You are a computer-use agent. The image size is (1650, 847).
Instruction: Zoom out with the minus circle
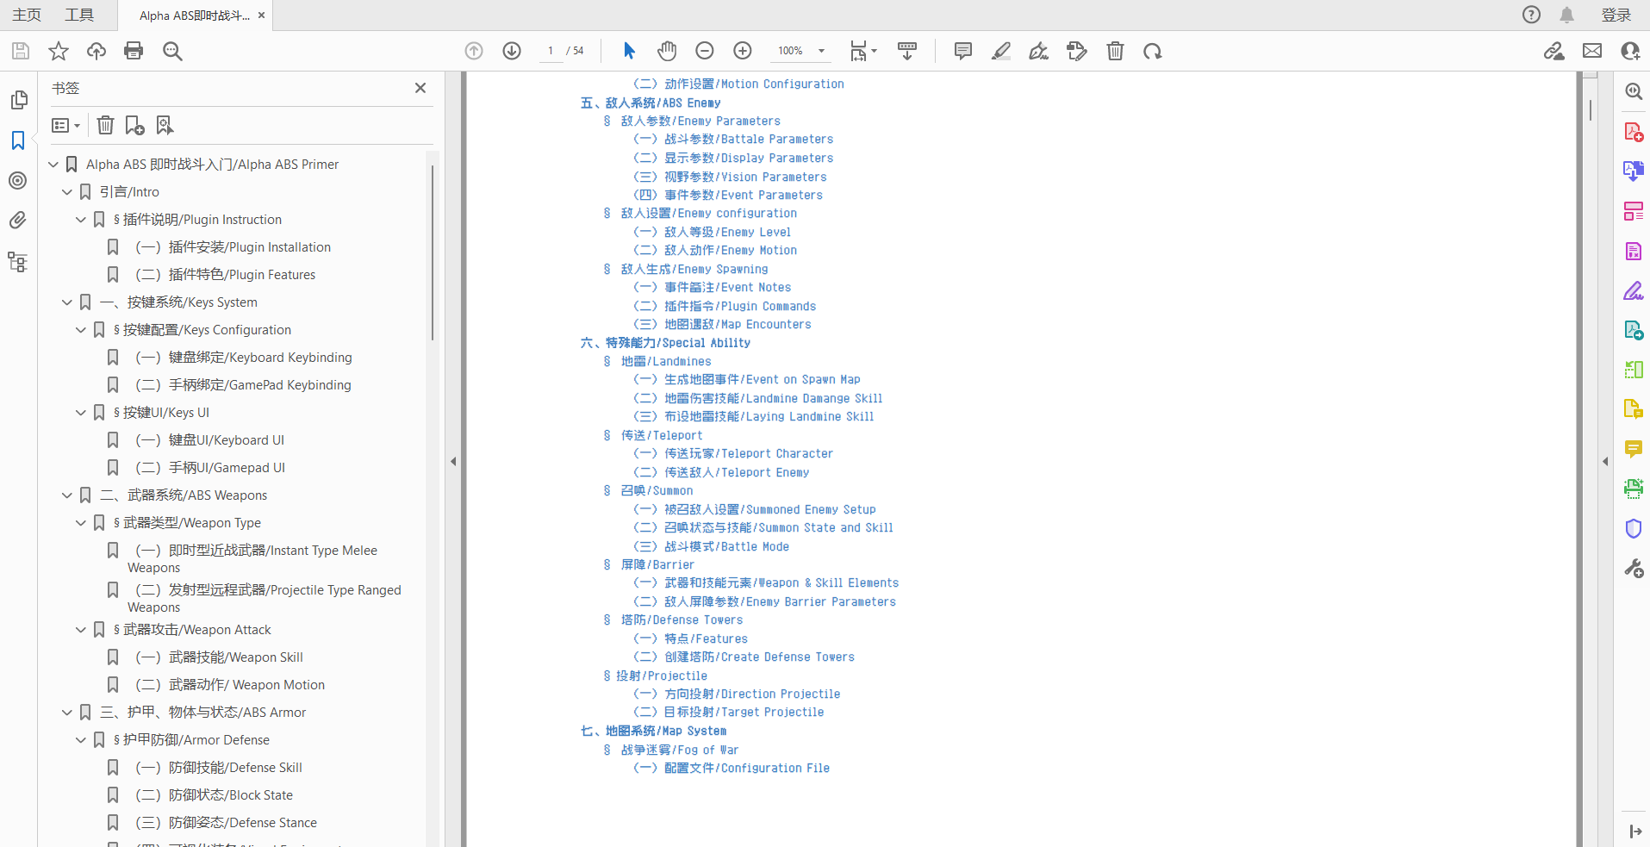[x=705, y=51]
